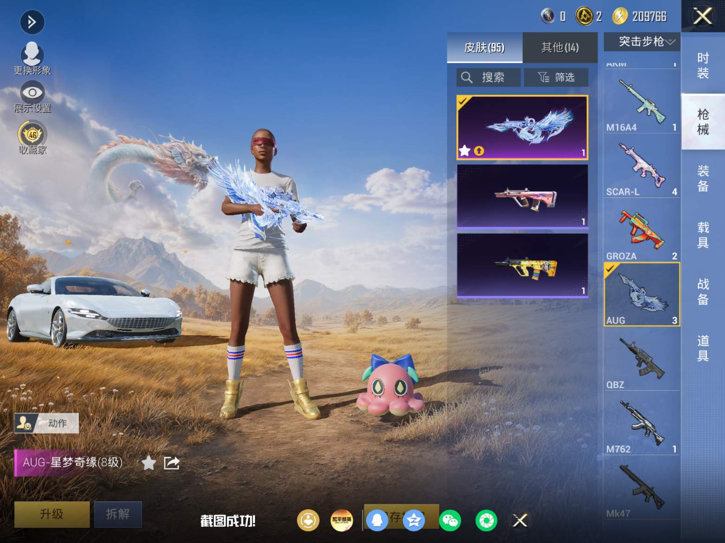The image size is (725, 543).
Task: Expand the assault rifle category dropdown
Action: [642, 42]
